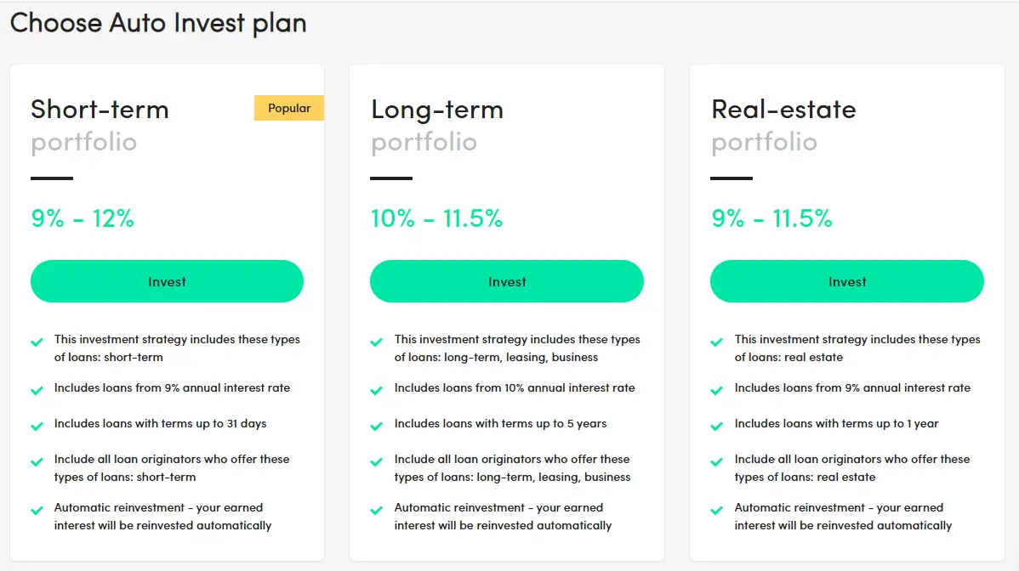
Task: Select the Short-term portfolio heading
Action: 100,125
